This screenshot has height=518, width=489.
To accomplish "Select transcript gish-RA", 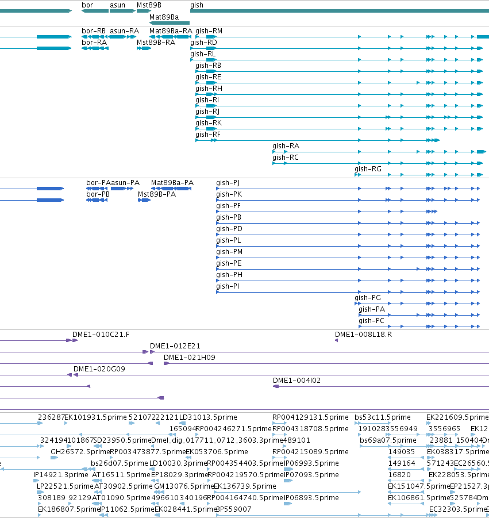I will [x=286, y=147].
